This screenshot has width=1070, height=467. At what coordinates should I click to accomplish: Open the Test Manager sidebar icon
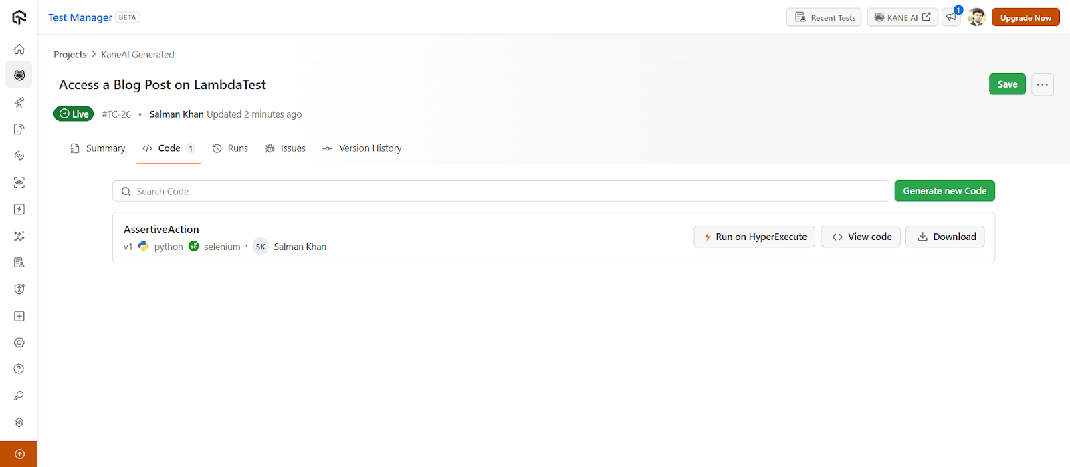point(19,263)
